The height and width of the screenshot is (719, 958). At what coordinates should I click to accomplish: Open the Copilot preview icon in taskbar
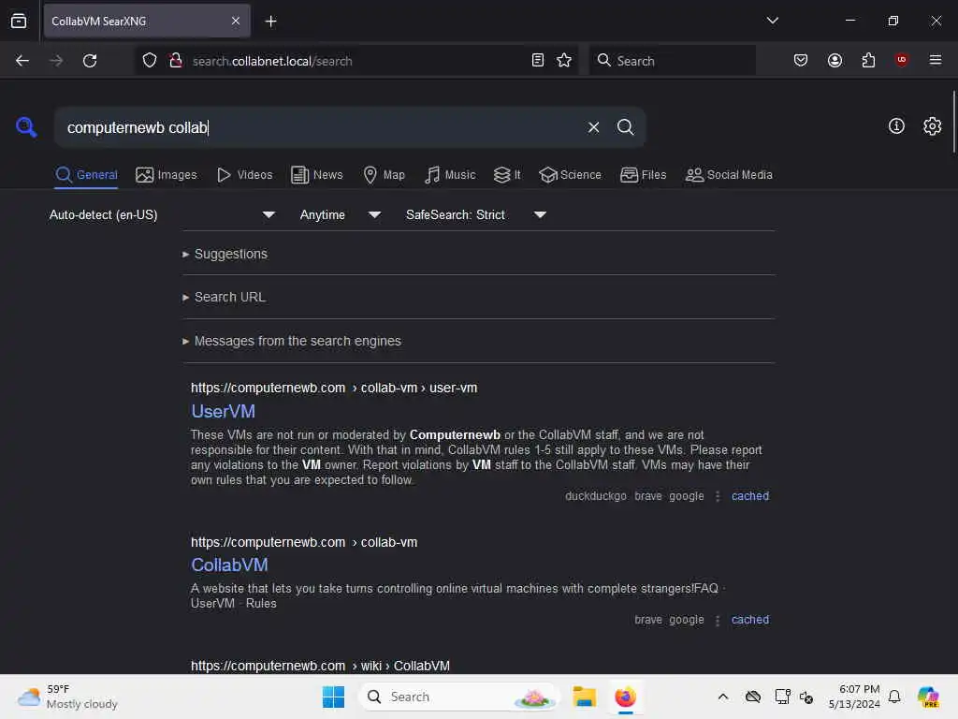click(928, 697)
